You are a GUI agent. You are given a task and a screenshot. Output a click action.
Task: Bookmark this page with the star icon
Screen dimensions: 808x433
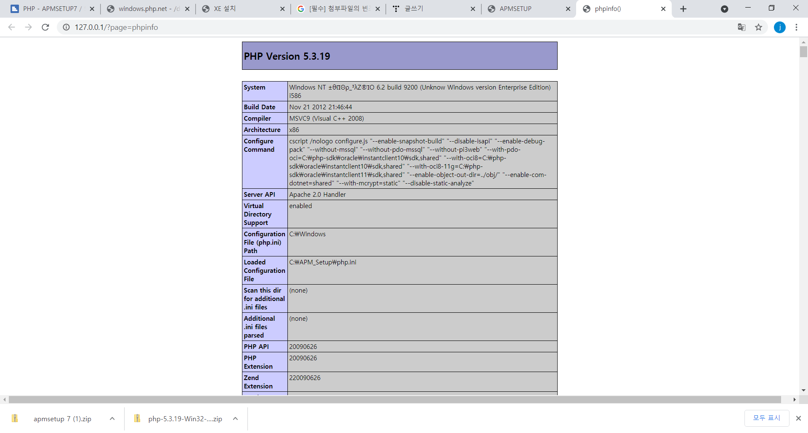tap(758, 27)
